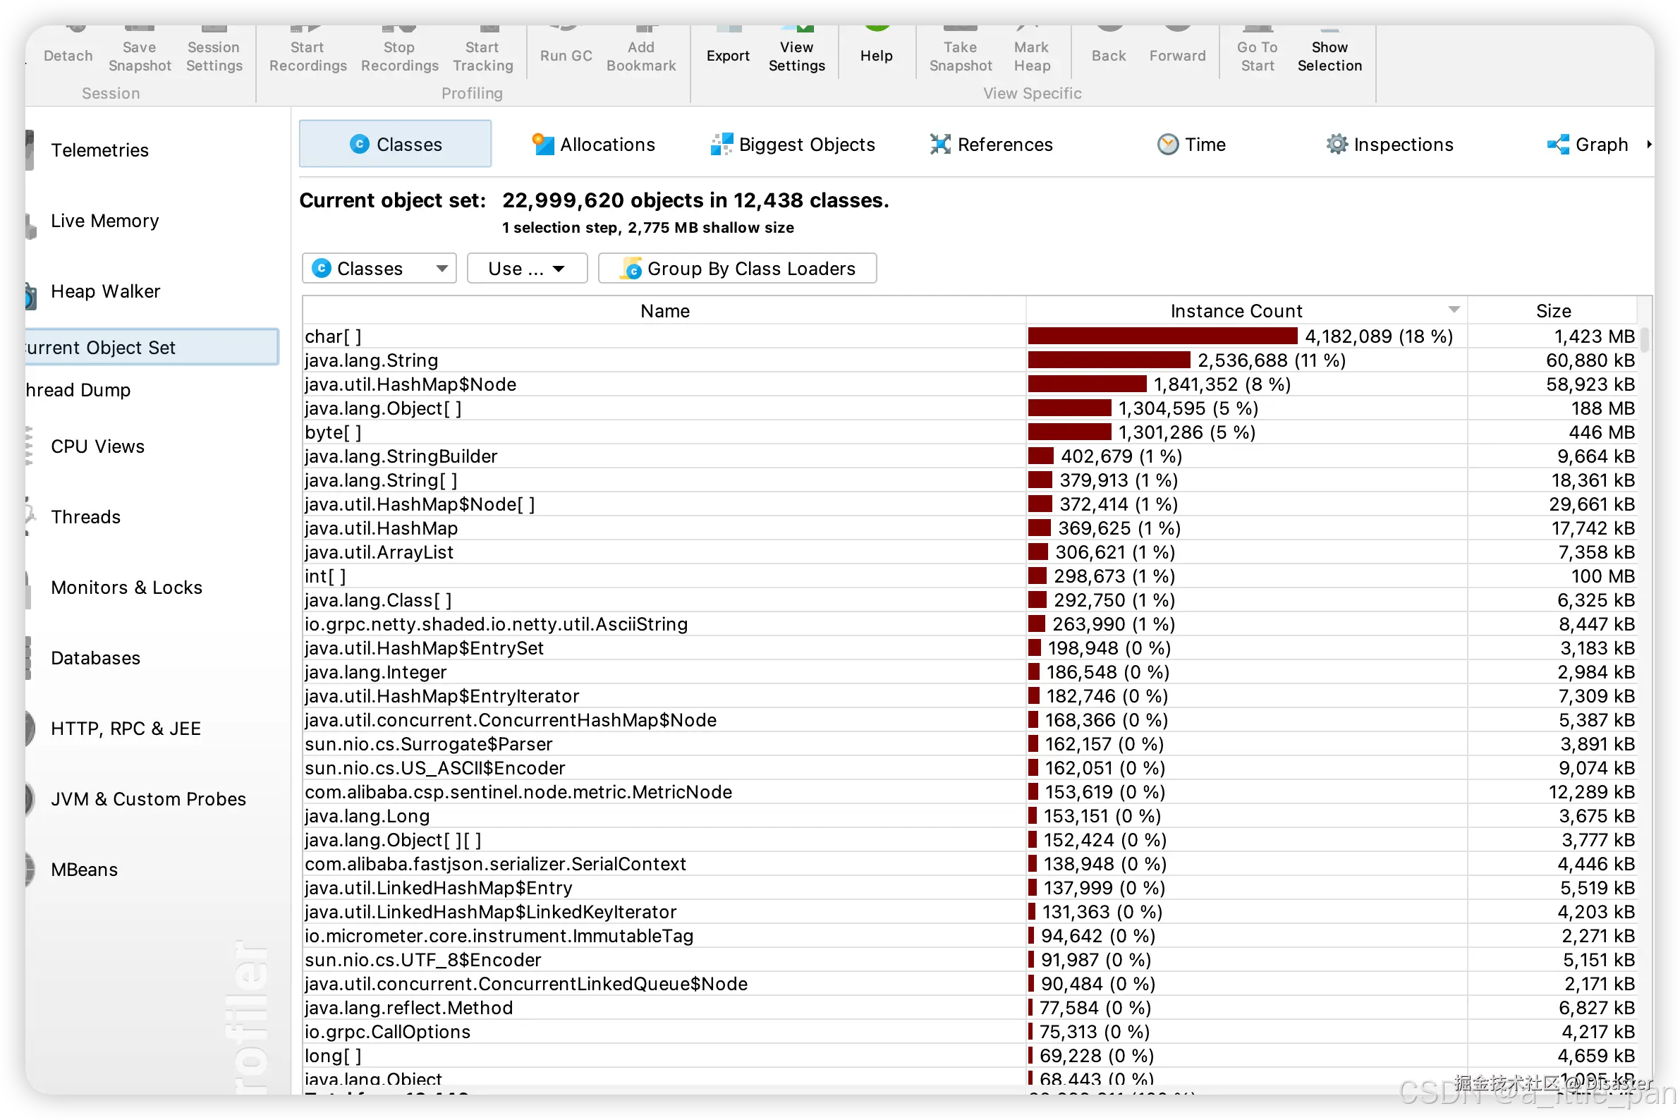Sort by the Size column header

[x=1553, y=311]
